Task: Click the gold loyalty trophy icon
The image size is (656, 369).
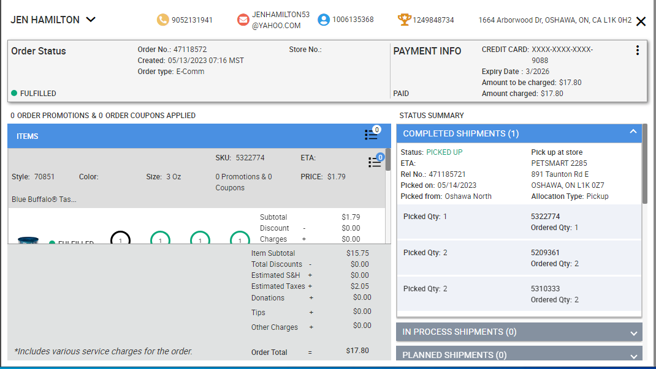Action: (x=405, y=20)
